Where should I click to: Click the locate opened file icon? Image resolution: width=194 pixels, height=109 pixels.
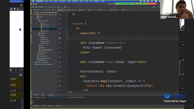[x=44, y=10]
